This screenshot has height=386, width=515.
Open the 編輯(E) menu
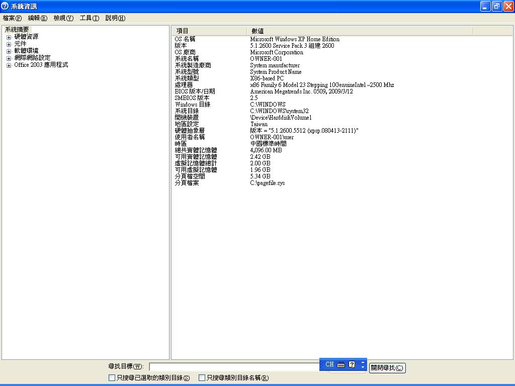(38, 18)
